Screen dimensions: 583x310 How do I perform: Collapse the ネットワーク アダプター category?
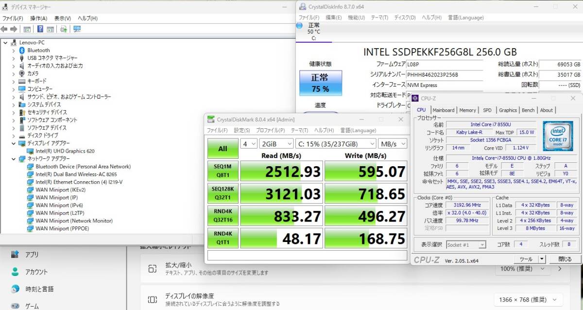coord(14,159)
